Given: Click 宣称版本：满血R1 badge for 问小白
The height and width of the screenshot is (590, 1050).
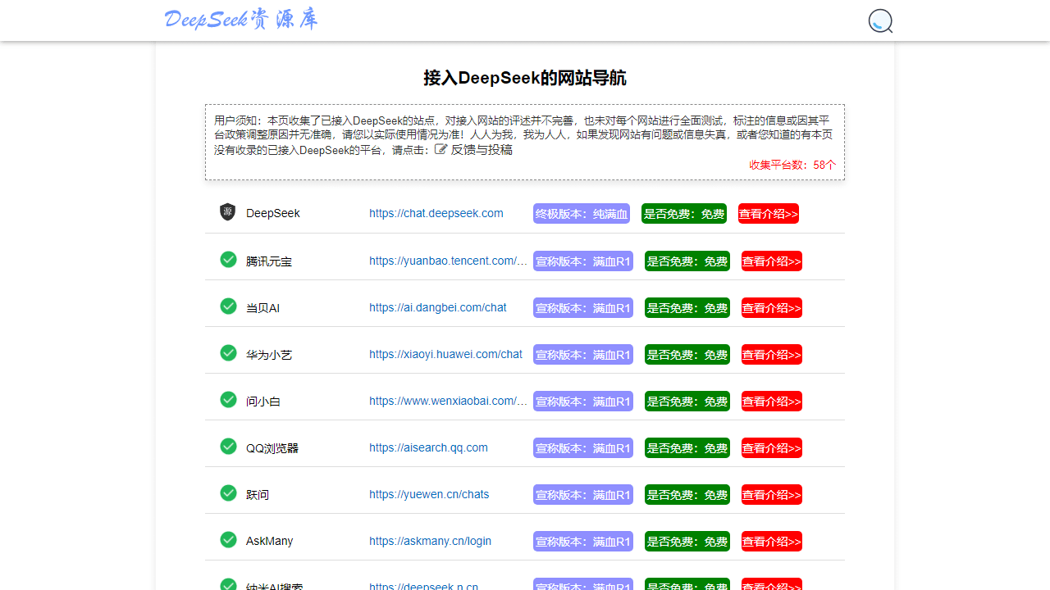Looking at the screenshot, I should point(583,402).
